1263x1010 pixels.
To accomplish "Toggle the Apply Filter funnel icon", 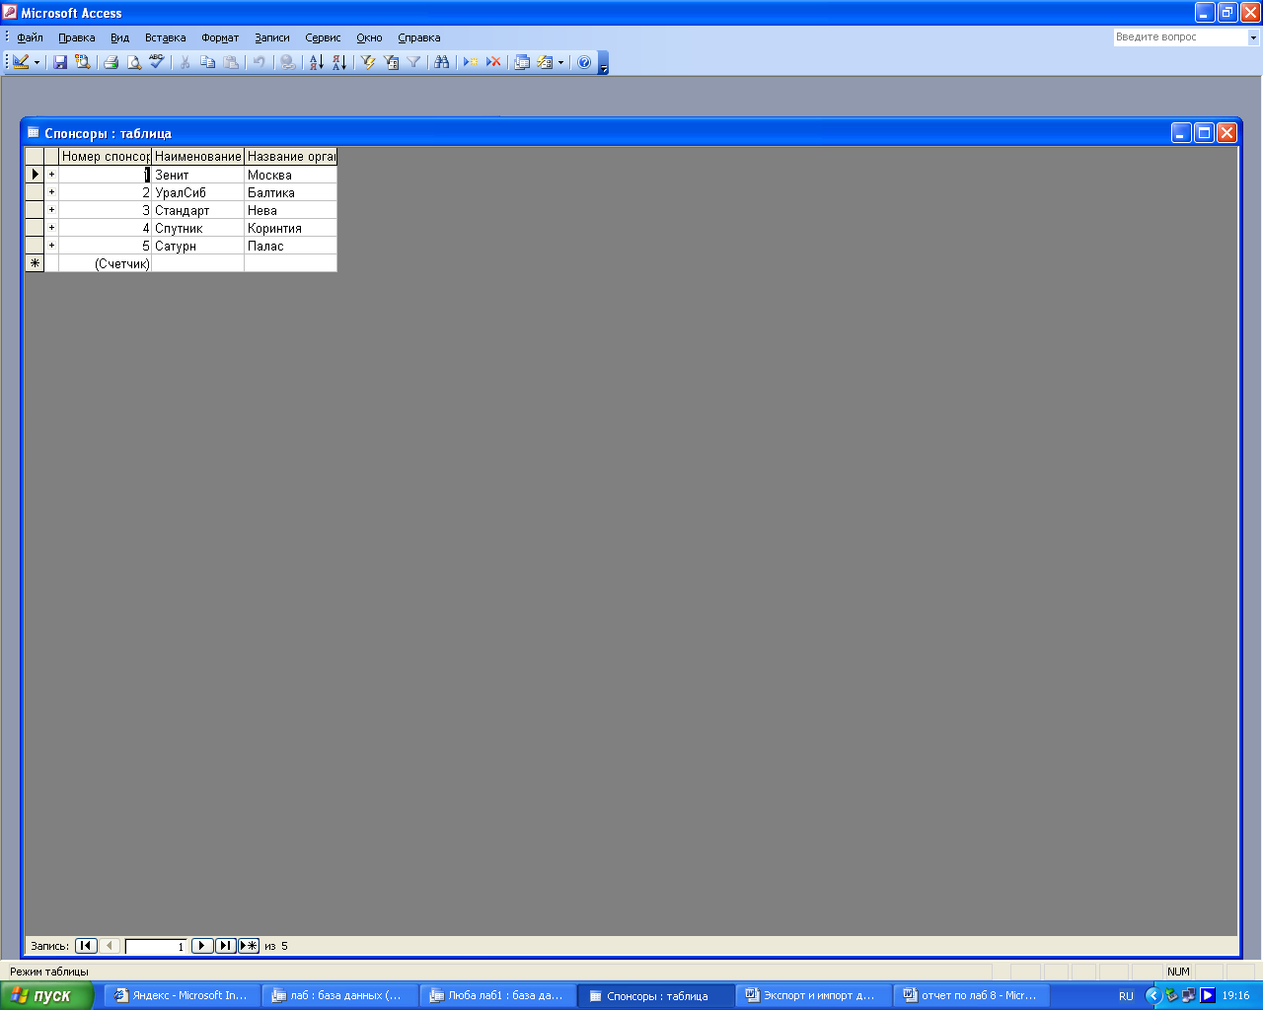I will coord(413,62).
